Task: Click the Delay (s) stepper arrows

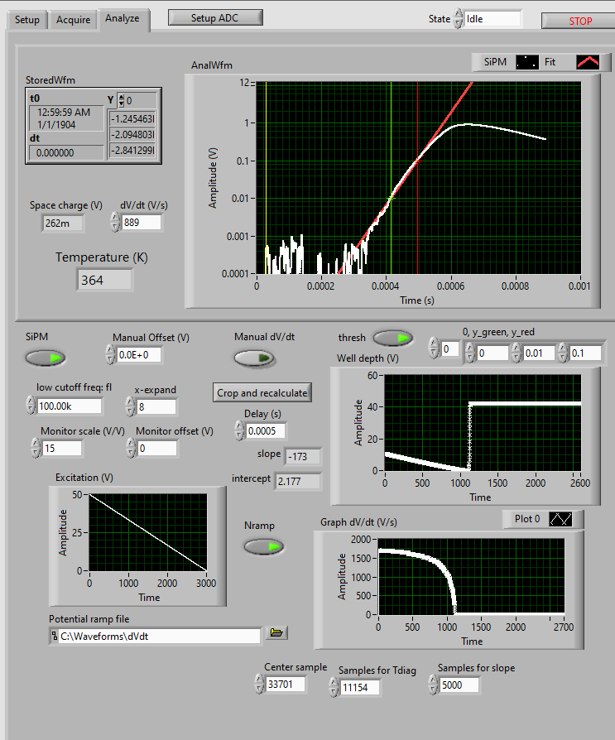Action: point(239,430)
